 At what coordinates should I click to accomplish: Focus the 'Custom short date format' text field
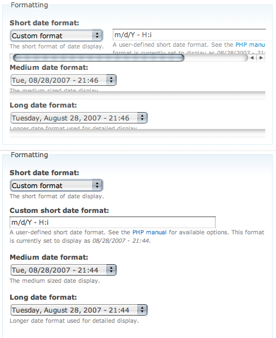[x=113, y=223]
